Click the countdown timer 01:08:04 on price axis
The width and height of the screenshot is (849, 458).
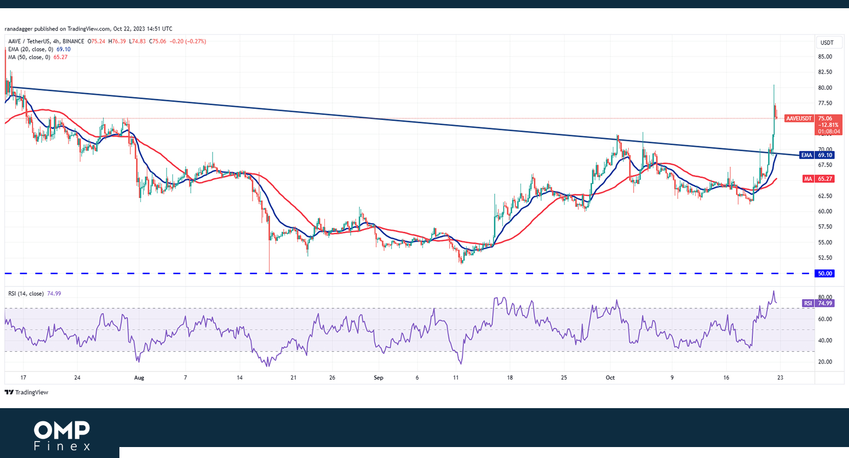828,131
